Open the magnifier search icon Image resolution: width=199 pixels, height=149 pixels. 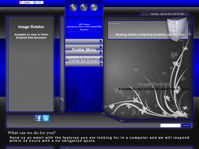[84, 7]
